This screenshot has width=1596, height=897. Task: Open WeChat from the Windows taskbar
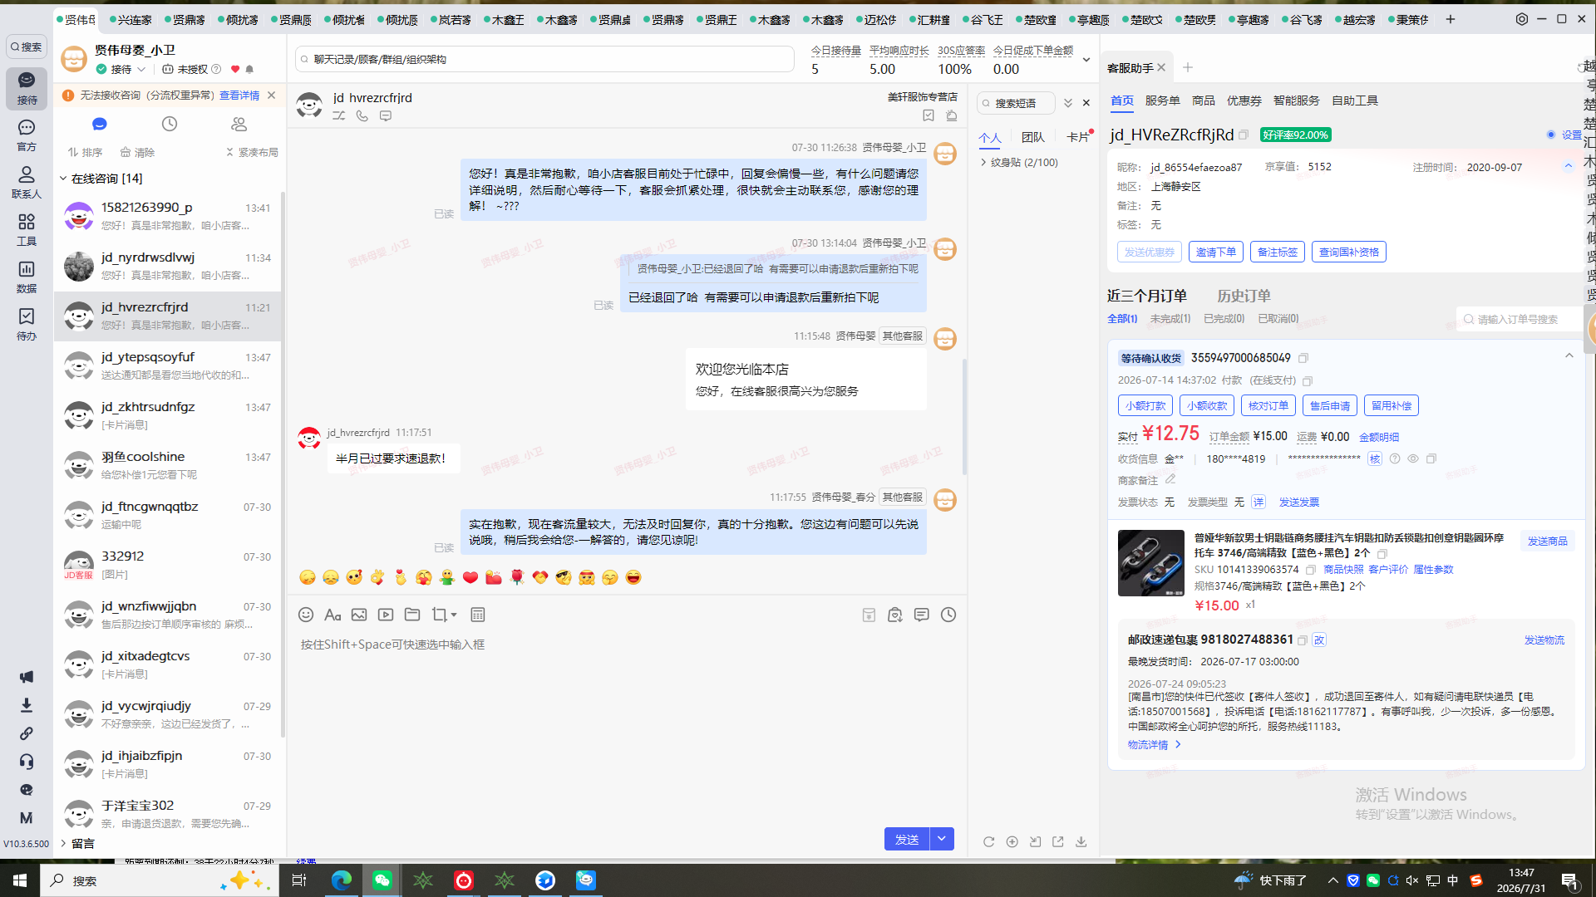pos(382,880)
